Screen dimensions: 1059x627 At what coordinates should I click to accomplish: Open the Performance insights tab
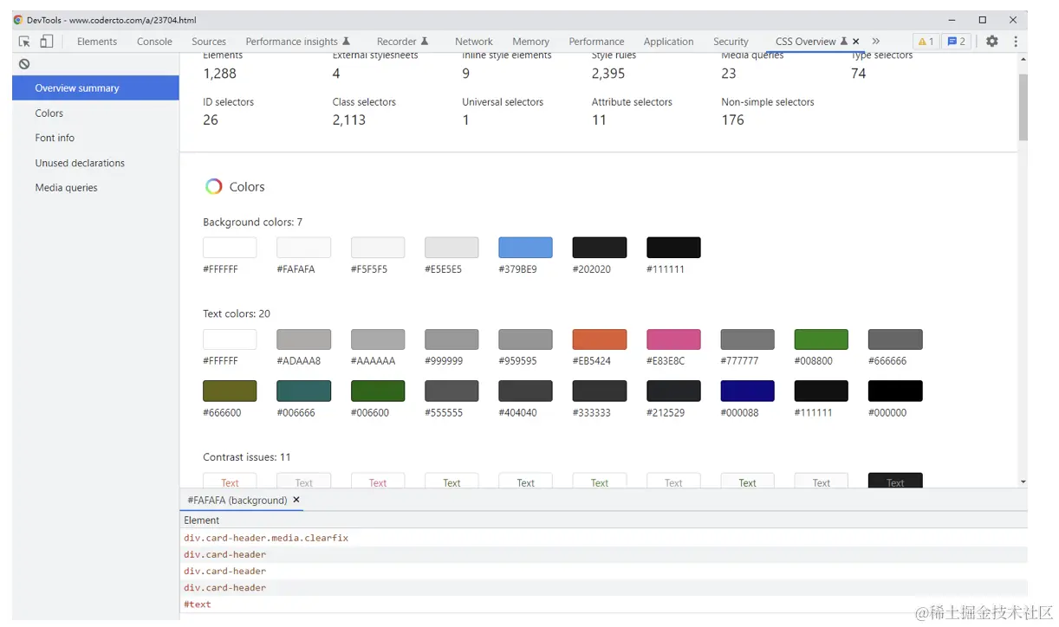(x=297, y=41)
